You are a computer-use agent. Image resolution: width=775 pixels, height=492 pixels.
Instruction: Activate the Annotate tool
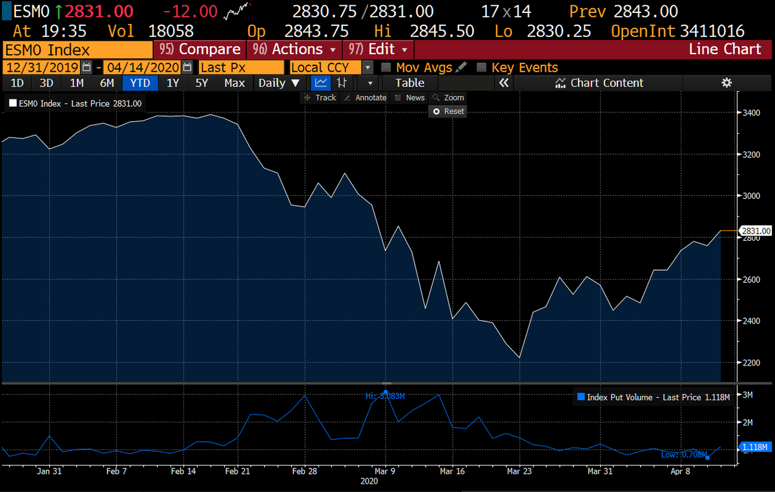click(365, 97)
